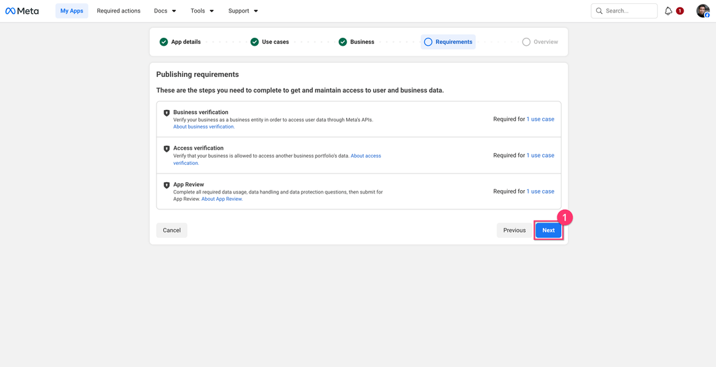Click the red notification count badge

click(680, 11)
